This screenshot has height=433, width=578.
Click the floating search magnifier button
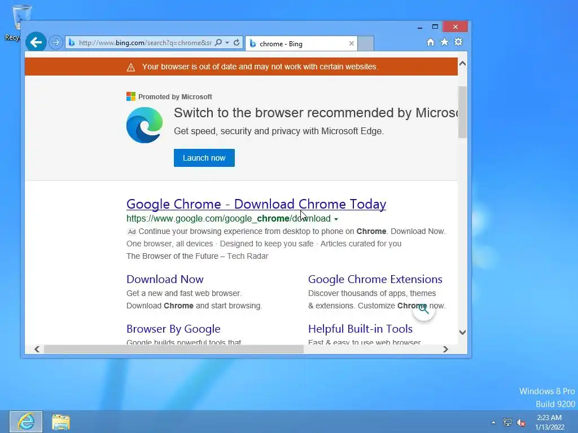point(424,310)
